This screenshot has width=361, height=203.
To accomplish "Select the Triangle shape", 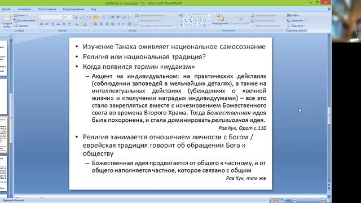I will [181, 20].
